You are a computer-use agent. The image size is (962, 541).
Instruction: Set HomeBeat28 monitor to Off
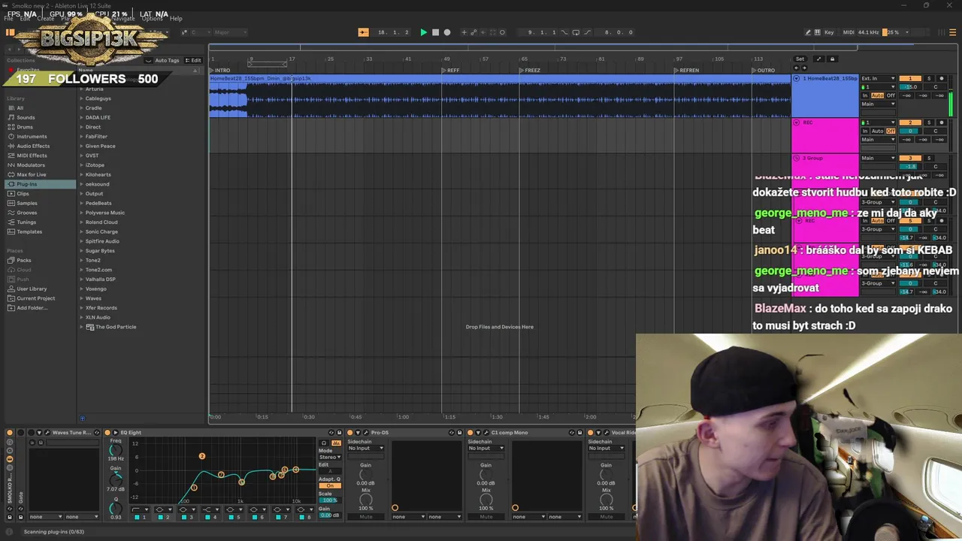(x=891, y=95)
